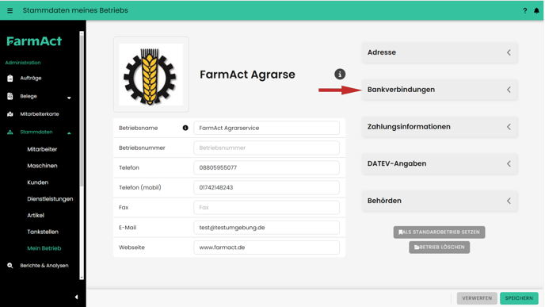This screenshot has height=307, width=545.
Task: Click the Aufträge clipboard icon
Action: [10, 79]
